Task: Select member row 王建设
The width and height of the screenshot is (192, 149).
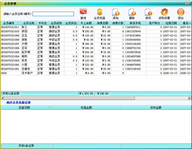Action: [96, 69]
